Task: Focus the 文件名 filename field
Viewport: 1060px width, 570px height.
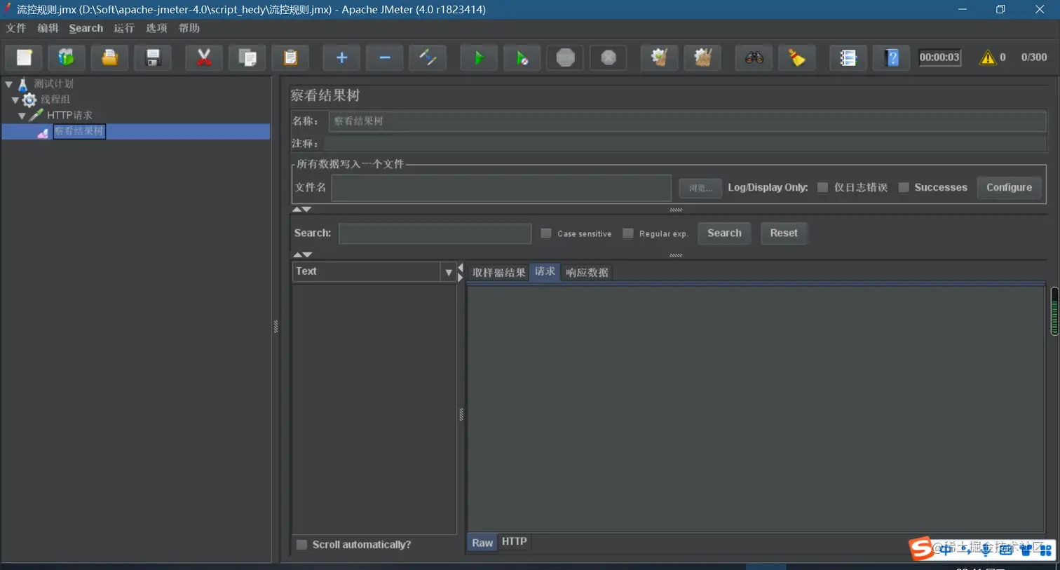Action: pos(501,188)
